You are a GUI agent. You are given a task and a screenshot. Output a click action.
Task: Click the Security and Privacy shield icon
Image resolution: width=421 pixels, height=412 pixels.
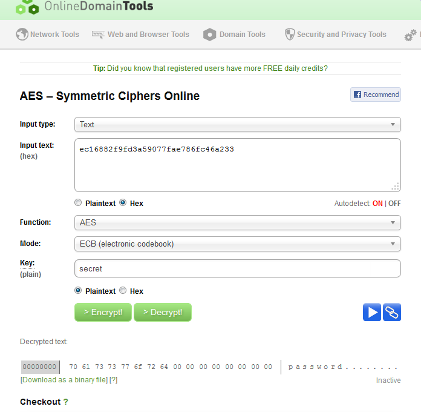(290, 35)
